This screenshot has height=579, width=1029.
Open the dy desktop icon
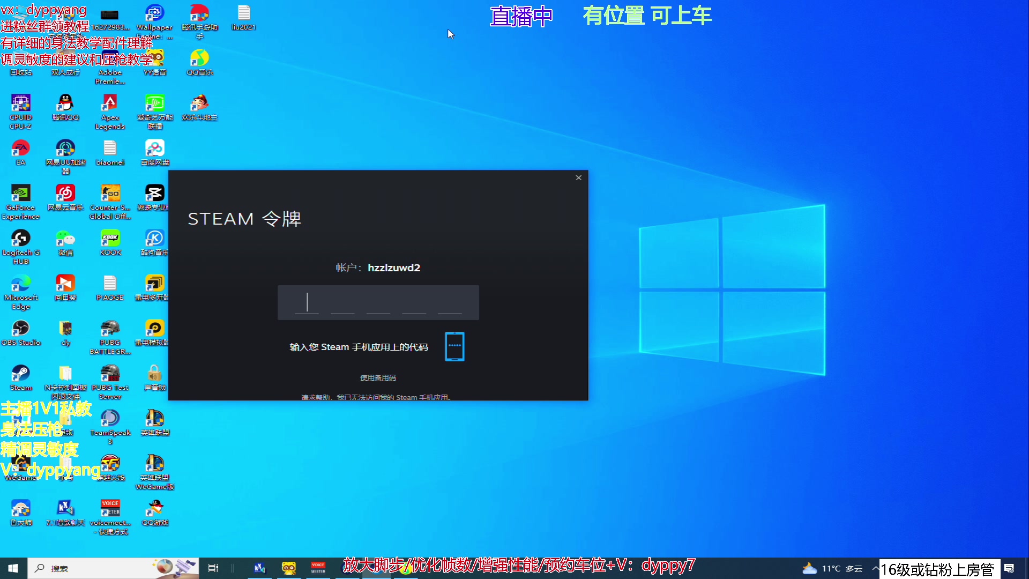click(65, 332)
